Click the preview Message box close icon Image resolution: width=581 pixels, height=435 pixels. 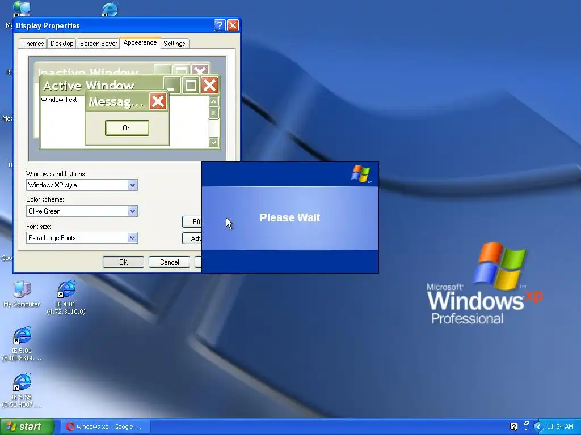(x=158, y=101)
